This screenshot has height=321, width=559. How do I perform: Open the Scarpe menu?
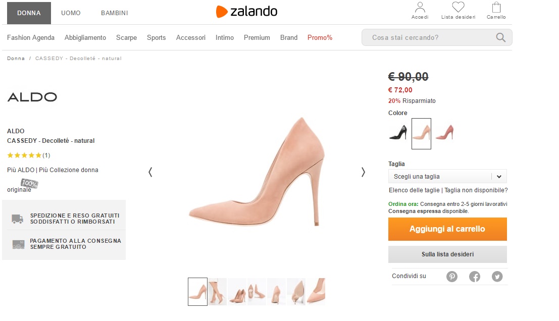coord(126,38)
